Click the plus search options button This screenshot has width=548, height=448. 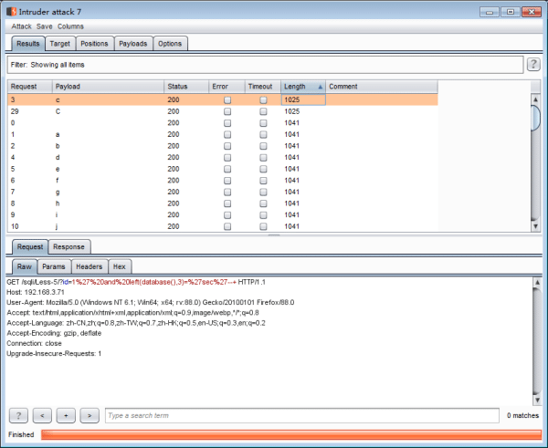pos(66,415)
